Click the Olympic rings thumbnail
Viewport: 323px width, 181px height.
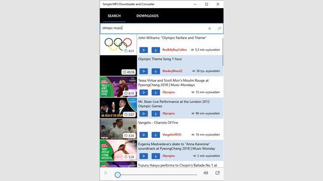[118, 45]
